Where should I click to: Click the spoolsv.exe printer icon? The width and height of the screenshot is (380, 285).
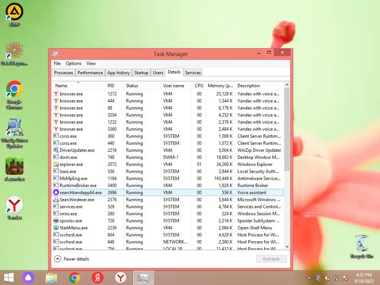(56, 220)
